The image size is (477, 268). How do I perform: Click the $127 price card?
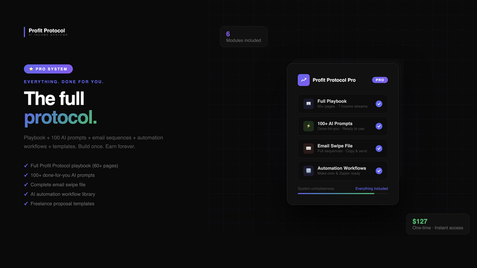pos(438,224)
